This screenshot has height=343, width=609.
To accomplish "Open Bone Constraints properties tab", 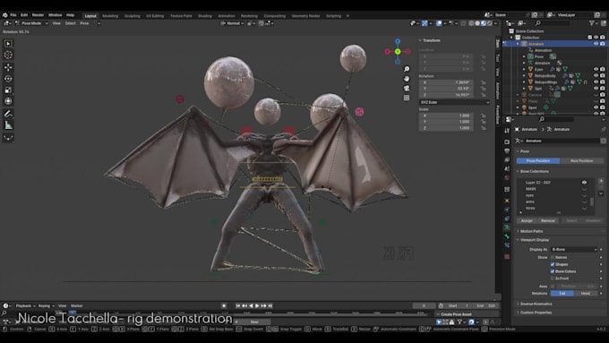I will click(507, 245).
